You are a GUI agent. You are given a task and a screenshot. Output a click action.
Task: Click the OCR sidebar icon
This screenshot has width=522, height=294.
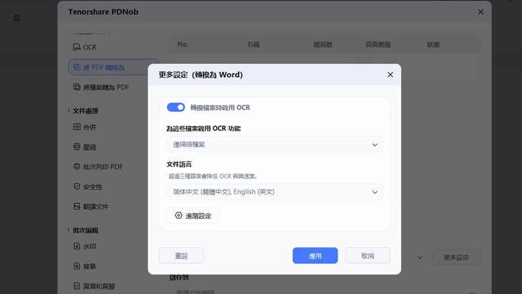[77, 47]
